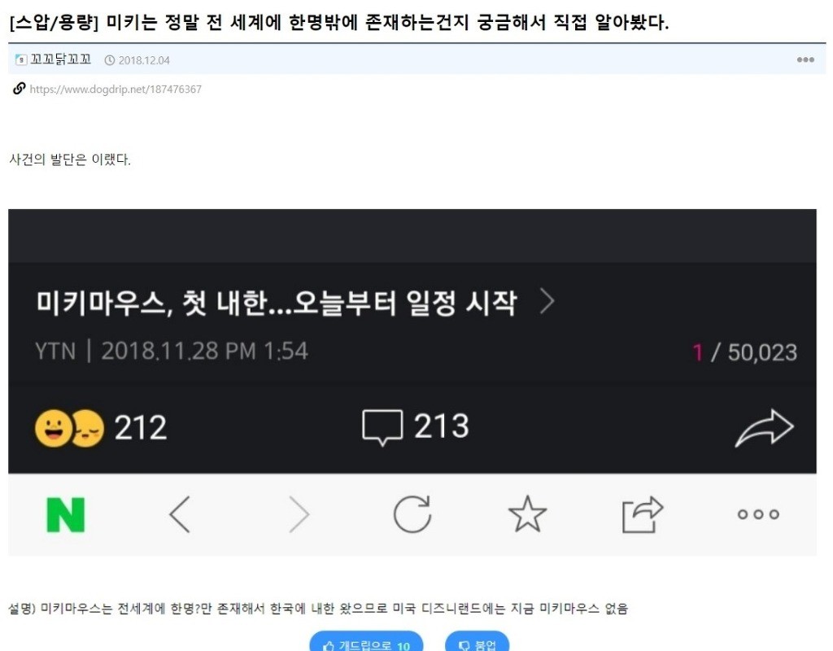Click the post date 2018.12.04

coord(144,60)
